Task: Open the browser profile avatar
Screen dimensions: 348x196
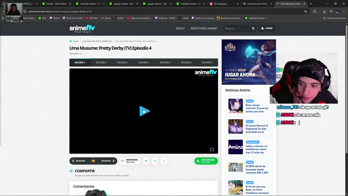Action: point(337,11)
